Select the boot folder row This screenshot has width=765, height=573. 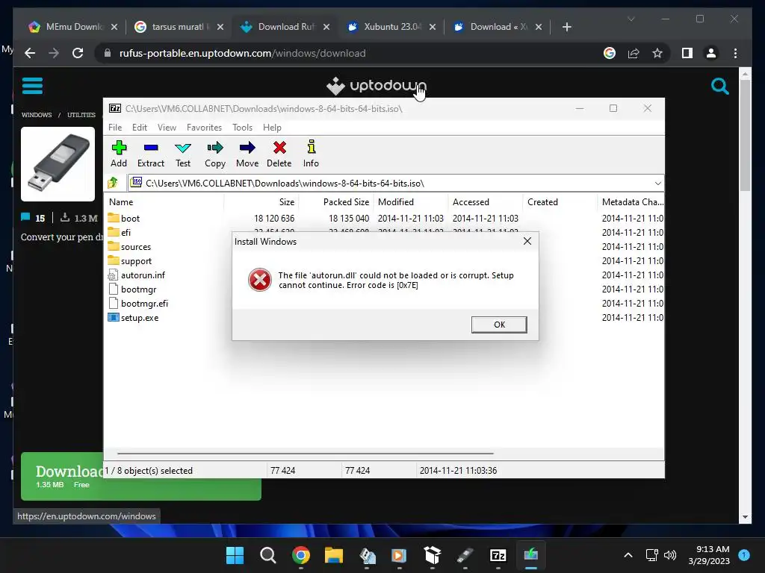(x=385, y=219)
